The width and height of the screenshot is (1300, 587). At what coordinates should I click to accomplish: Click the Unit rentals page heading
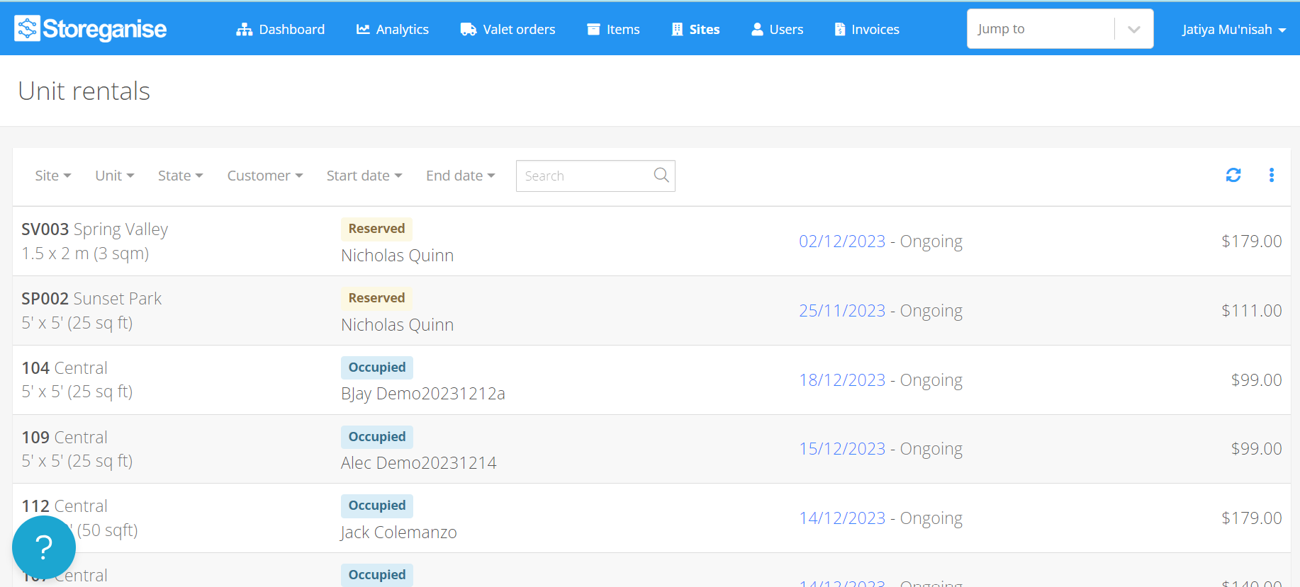[x=84, y=91]
